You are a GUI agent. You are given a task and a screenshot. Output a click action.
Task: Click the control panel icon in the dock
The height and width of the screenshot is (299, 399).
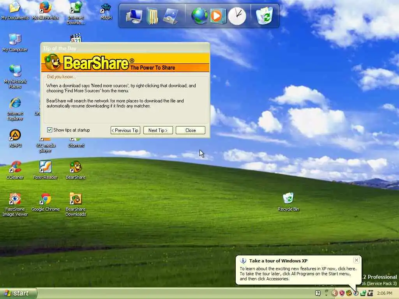point(171,16)
